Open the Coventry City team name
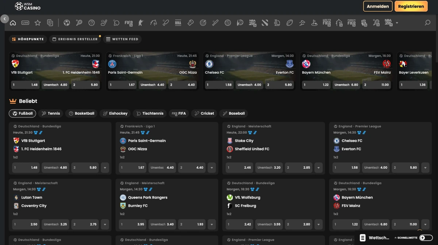Image resolution: width=438 pixels, height=245 pixels. 34,206
